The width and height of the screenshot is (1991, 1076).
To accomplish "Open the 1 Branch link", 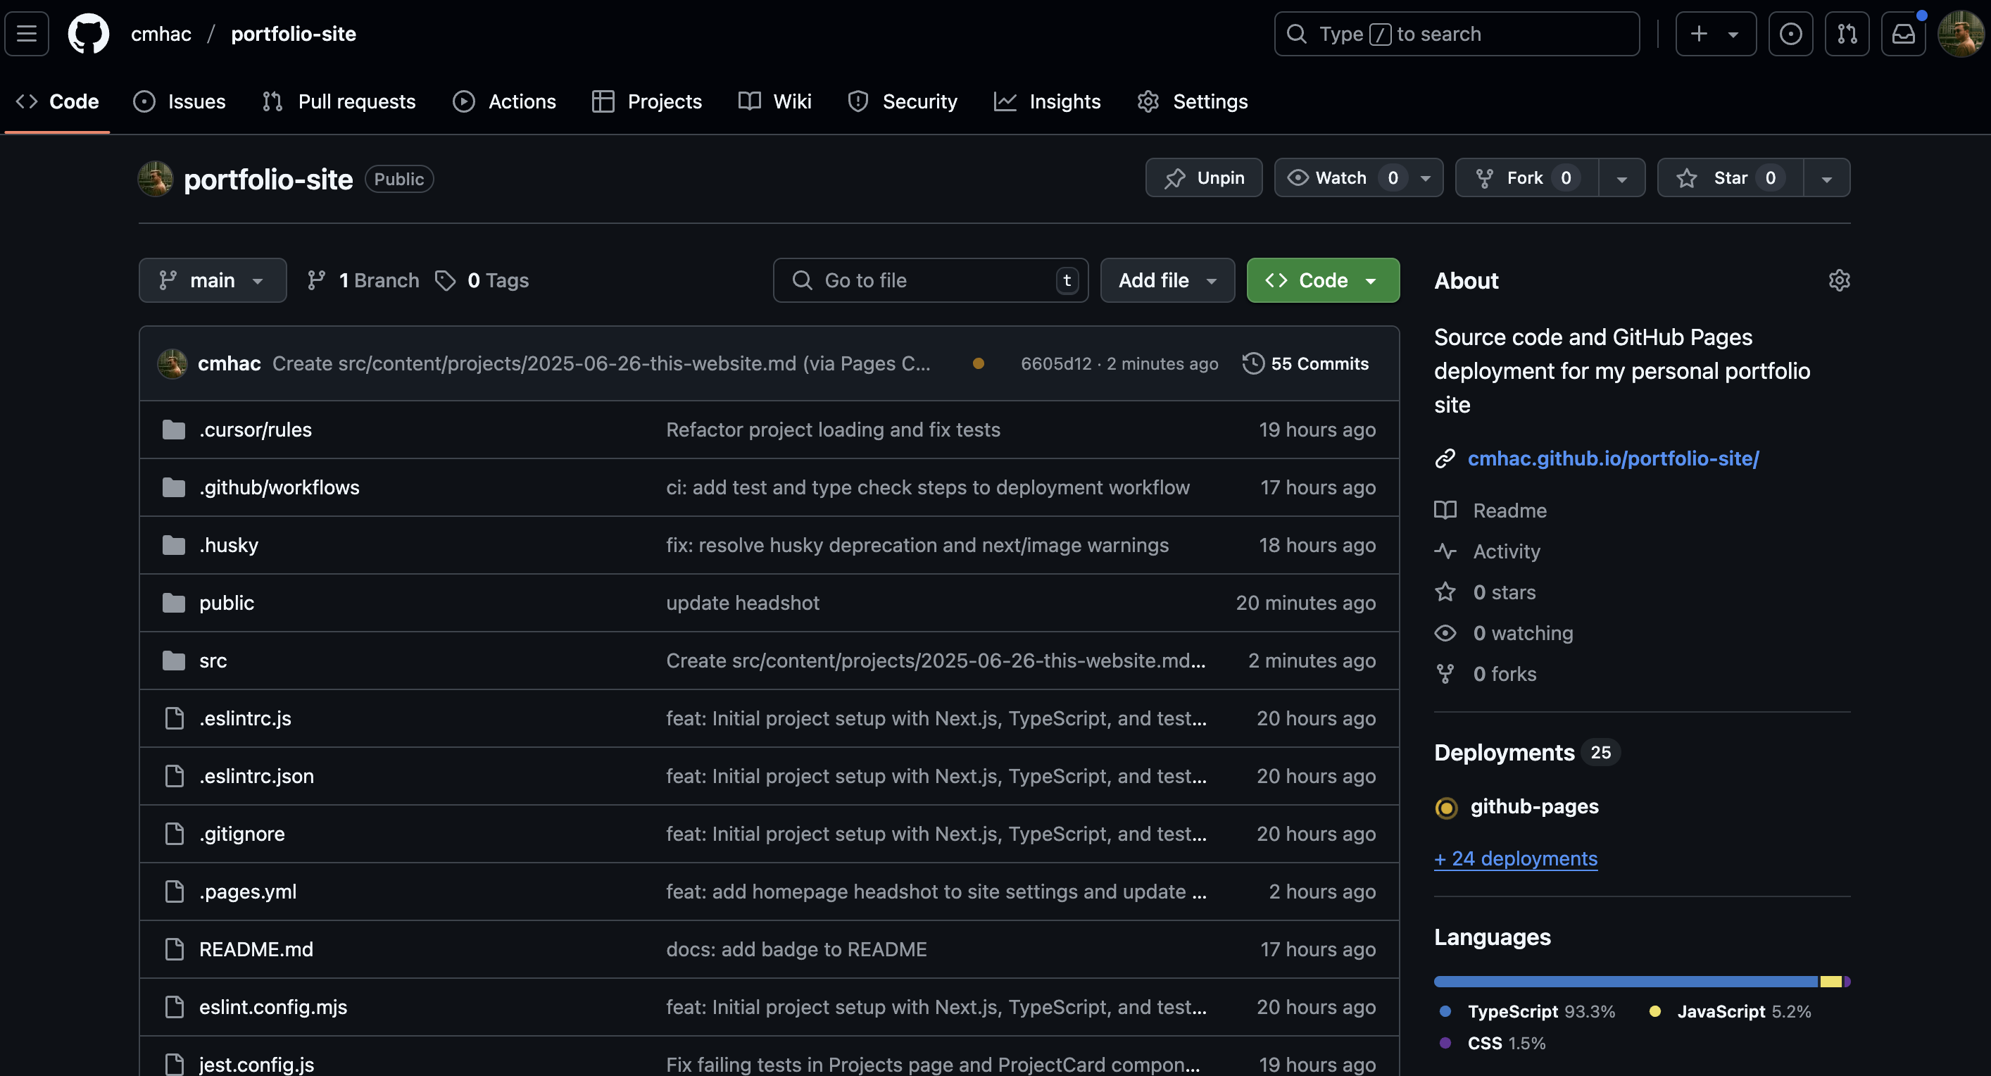I will [x=363, y=280].
